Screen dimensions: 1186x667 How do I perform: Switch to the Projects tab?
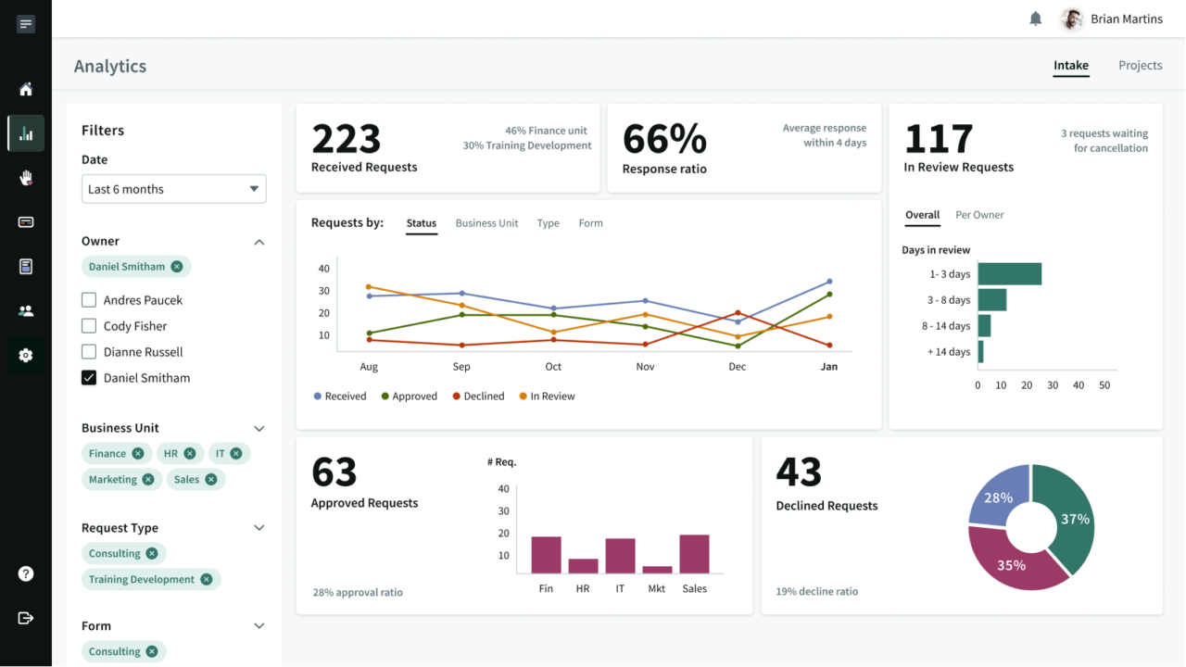pos(1140,66)
